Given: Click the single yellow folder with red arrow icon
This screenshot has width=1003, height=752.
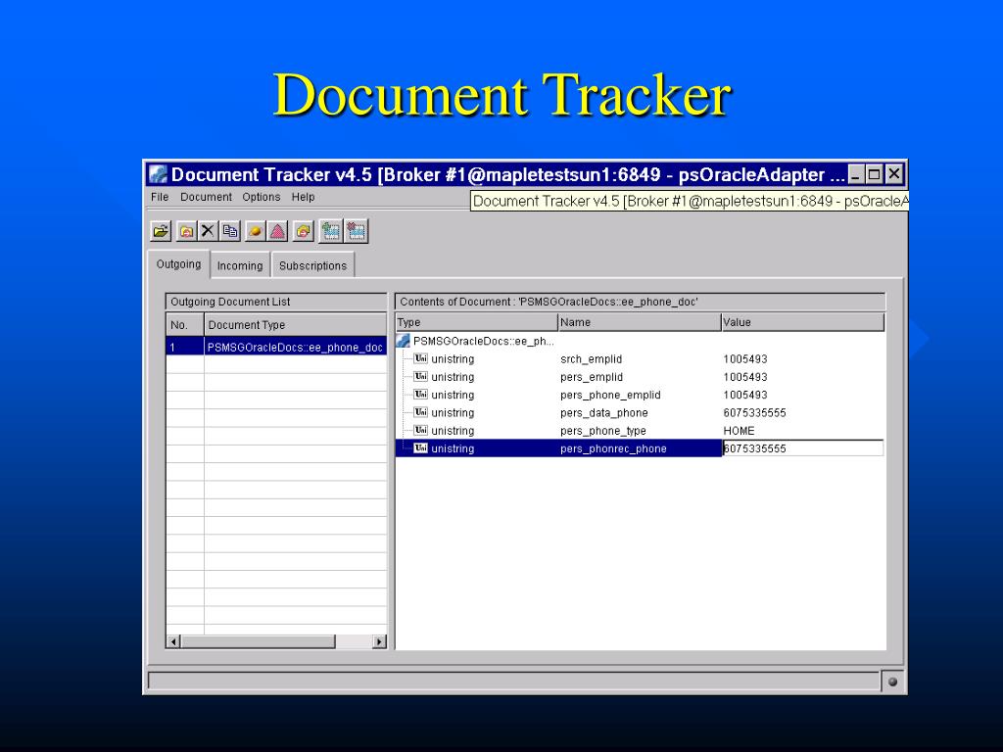Looking at the screenshot, I should coord(186,231).
